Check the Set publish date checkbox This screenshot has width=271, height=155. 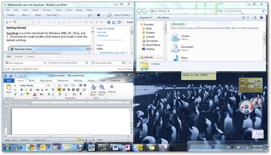tap(93, 63)
